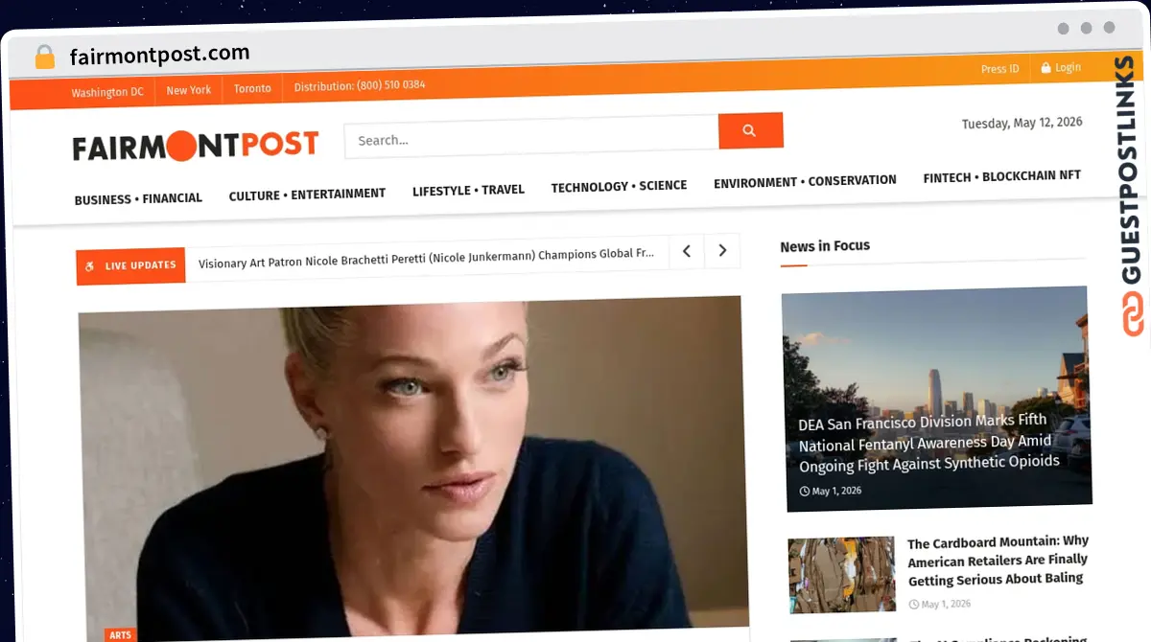Click the May 1, 2026 date under DEA headline
Image resolution: width=1151 pixels, height=642 pixels.
pyautogui.click(x=830, y=491)
